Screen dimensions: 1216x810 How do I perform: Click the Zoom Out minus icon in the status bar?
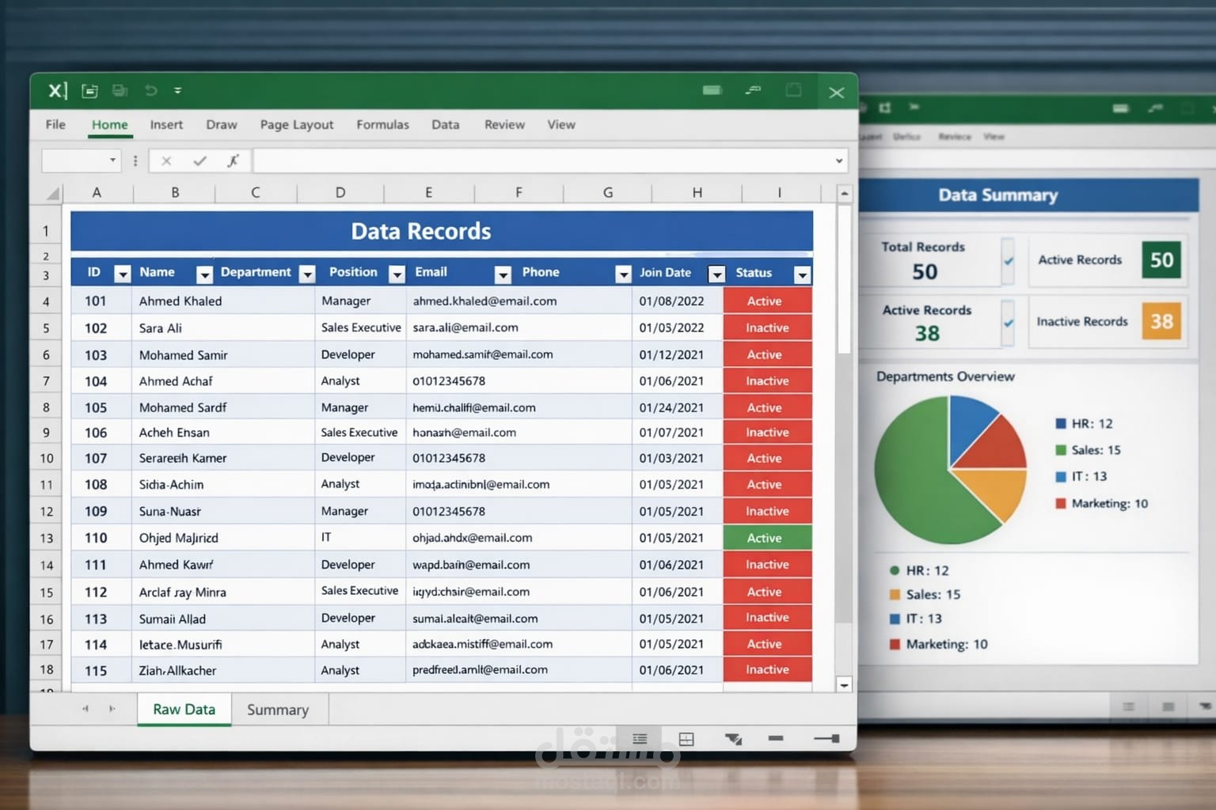point(775,738)
